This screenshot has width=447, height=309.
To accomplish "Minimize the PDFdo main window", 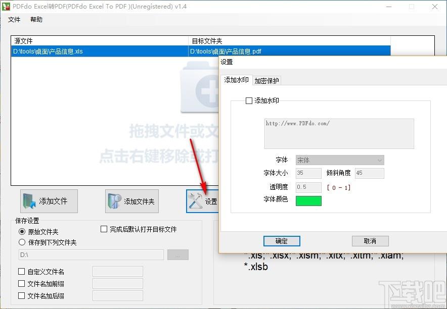I will pyautogui.click(x=388, y=6).
